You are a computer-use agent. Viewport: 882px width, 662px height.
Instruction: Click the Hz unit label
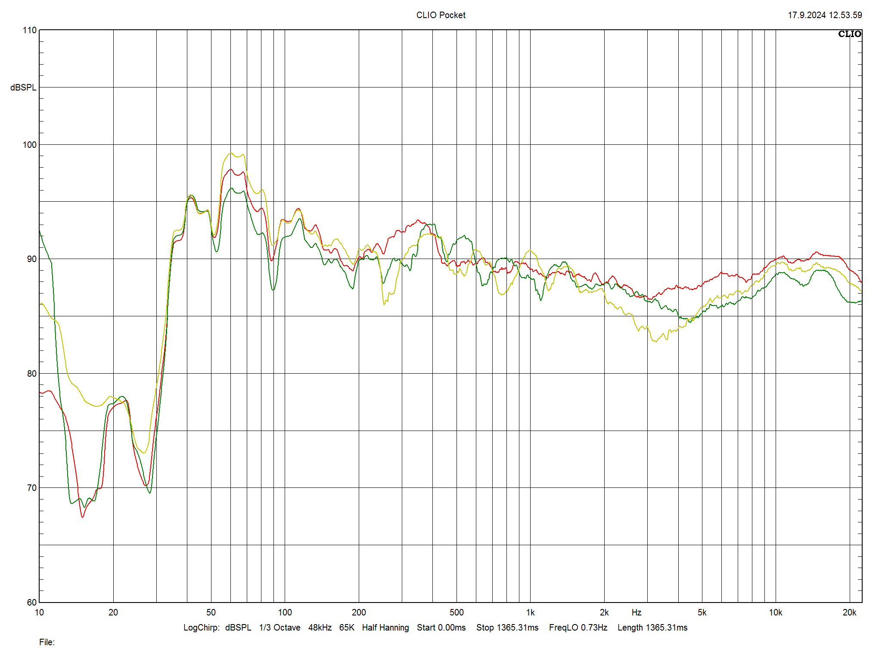click(637, 612)
